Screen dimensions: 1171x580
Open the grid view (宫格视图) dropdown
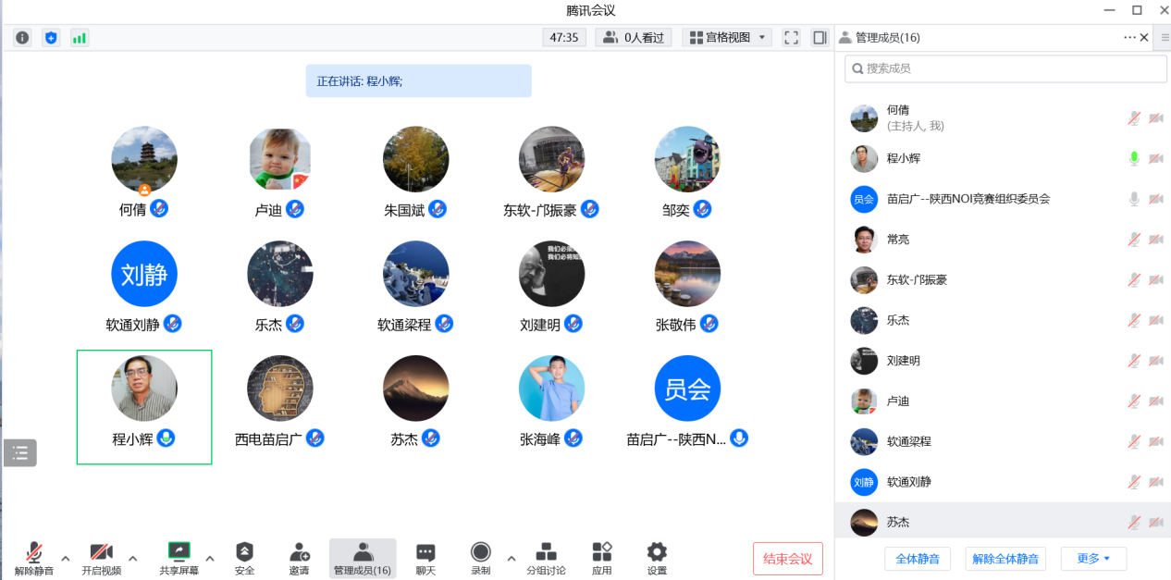pos(727,38)
